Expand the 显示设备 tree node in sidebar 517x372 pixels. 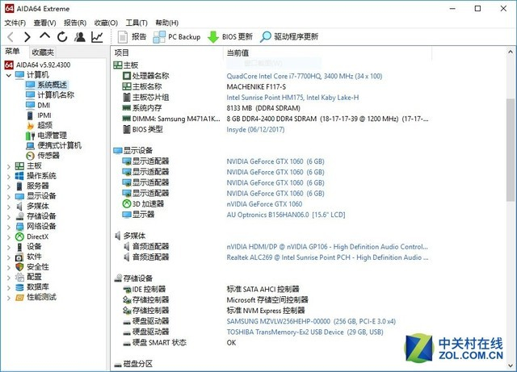[x=9, y=197]
